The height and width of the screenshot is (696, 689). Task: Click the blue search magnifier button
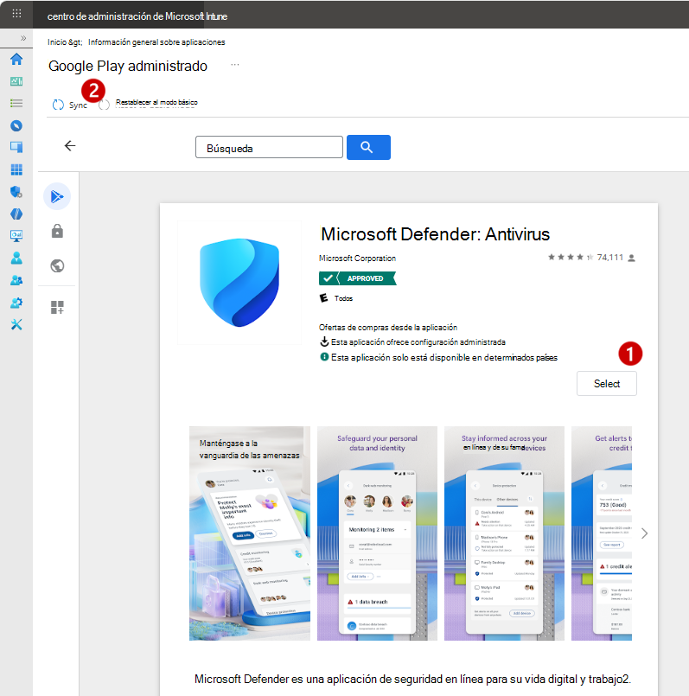click(x=368, y=147)
